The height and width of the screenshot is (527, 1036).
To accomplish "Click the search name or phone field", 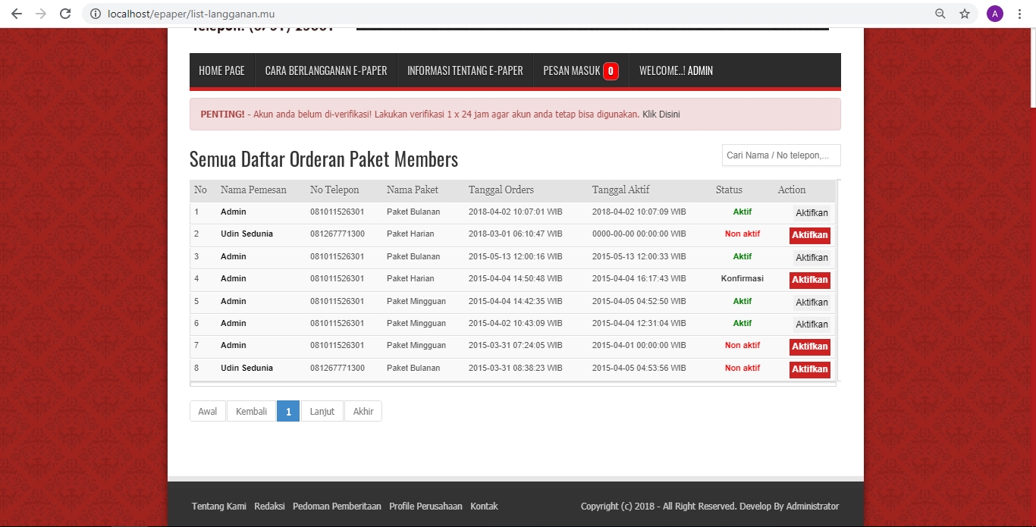I will [x=780, y=155].
